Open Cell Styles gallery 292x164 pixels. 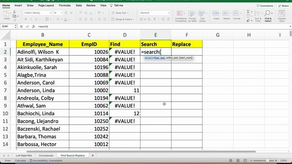coord(202,16)
